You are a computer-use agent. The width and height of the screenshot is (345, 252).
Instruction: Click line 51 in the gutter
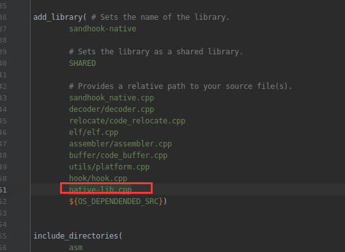click(x=3, y=190)
